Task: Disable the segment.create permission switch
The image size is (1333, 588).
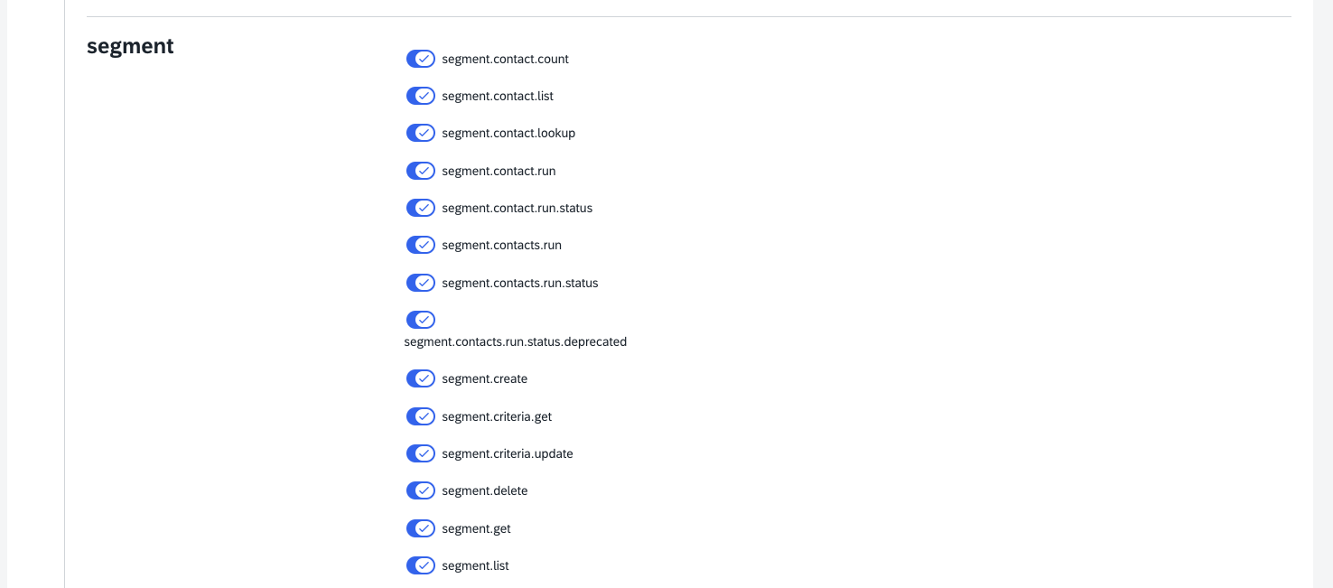Action: tap(421, 378)
